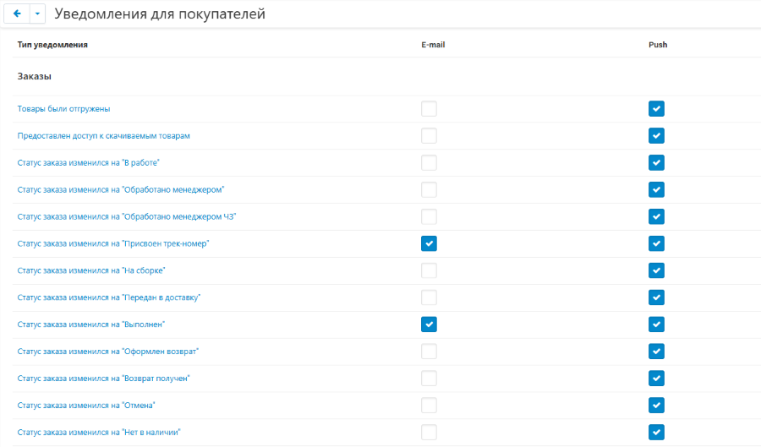
Task: Disable Push for status "Передан в доставку"
Action: click(x=657, y=297)
